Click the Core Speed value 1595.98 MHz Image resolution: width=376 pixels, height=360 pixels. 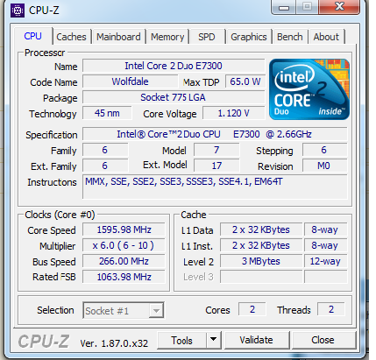click(124, 229)
